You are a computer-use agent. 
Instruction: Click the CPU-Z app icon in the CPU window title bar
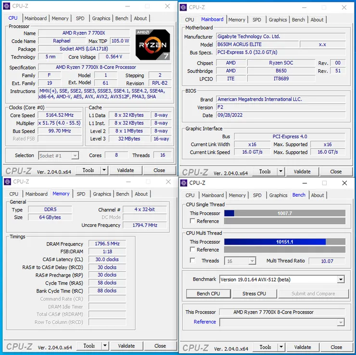6,6
